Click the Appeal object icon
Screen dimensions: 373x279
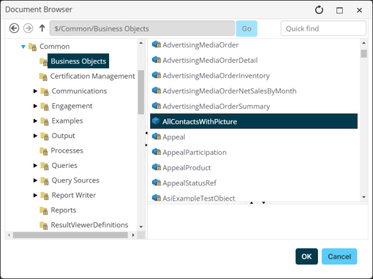point(156,136)
